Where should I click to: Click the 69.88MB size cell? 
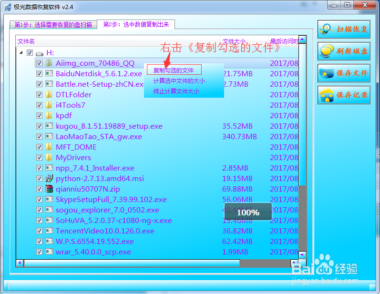237,189
